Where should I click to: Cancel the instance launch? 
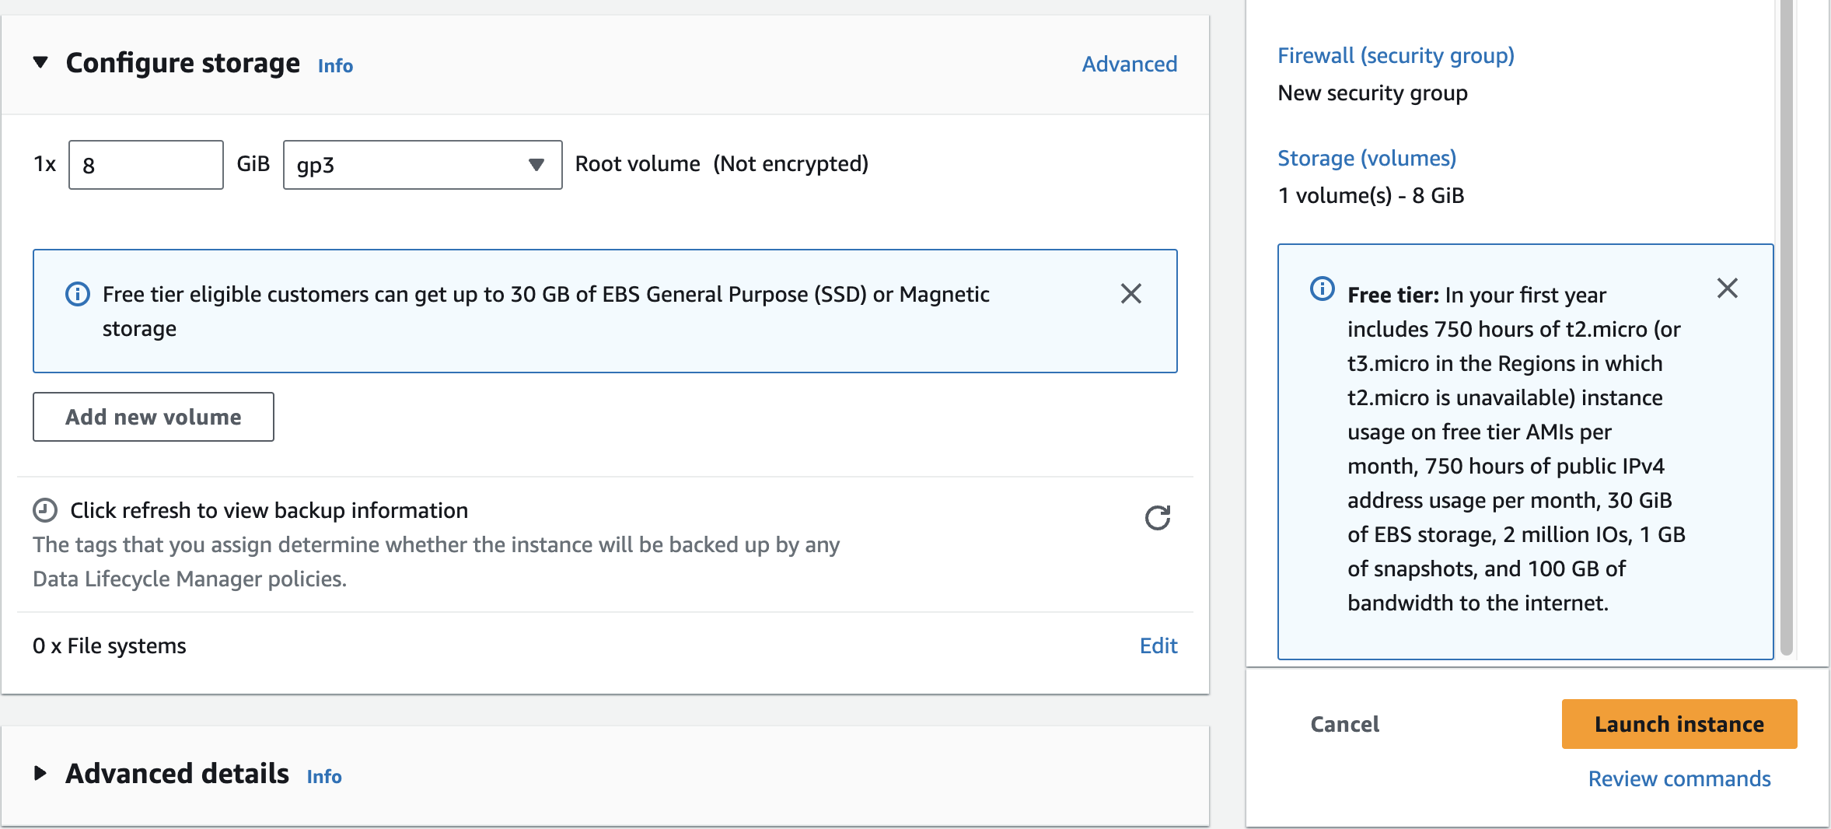pyautogui.click(x=1344, y=724)
